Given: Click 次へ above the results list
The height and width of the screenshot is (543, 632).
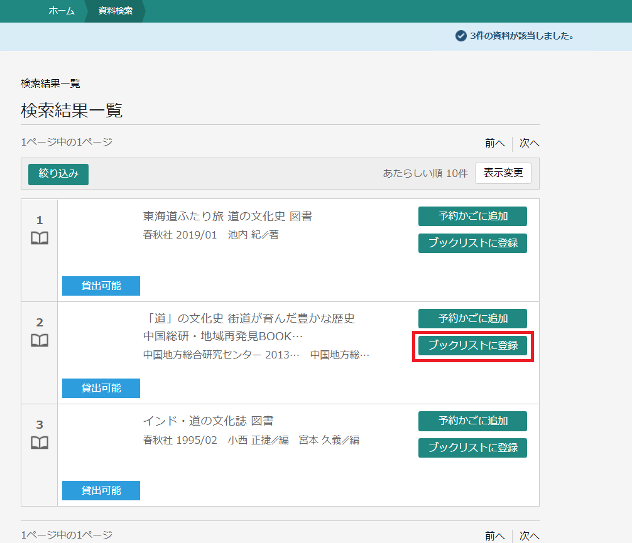Looking at the screenshot, I should (529, 143).
